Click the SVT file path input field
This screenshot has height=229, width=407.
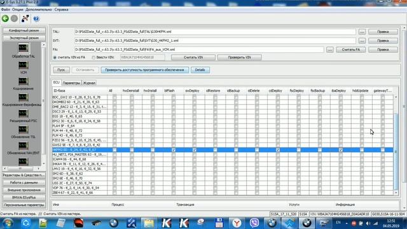tap(215, 41)
